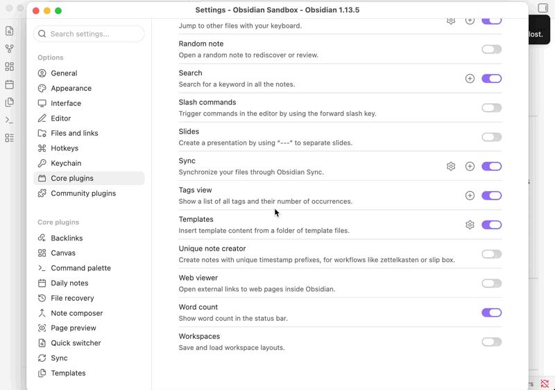Viewport: 555px width, 390px height.
Task: Click the bottom list ribbon icon in main window
Action: (x=10, y=138)
